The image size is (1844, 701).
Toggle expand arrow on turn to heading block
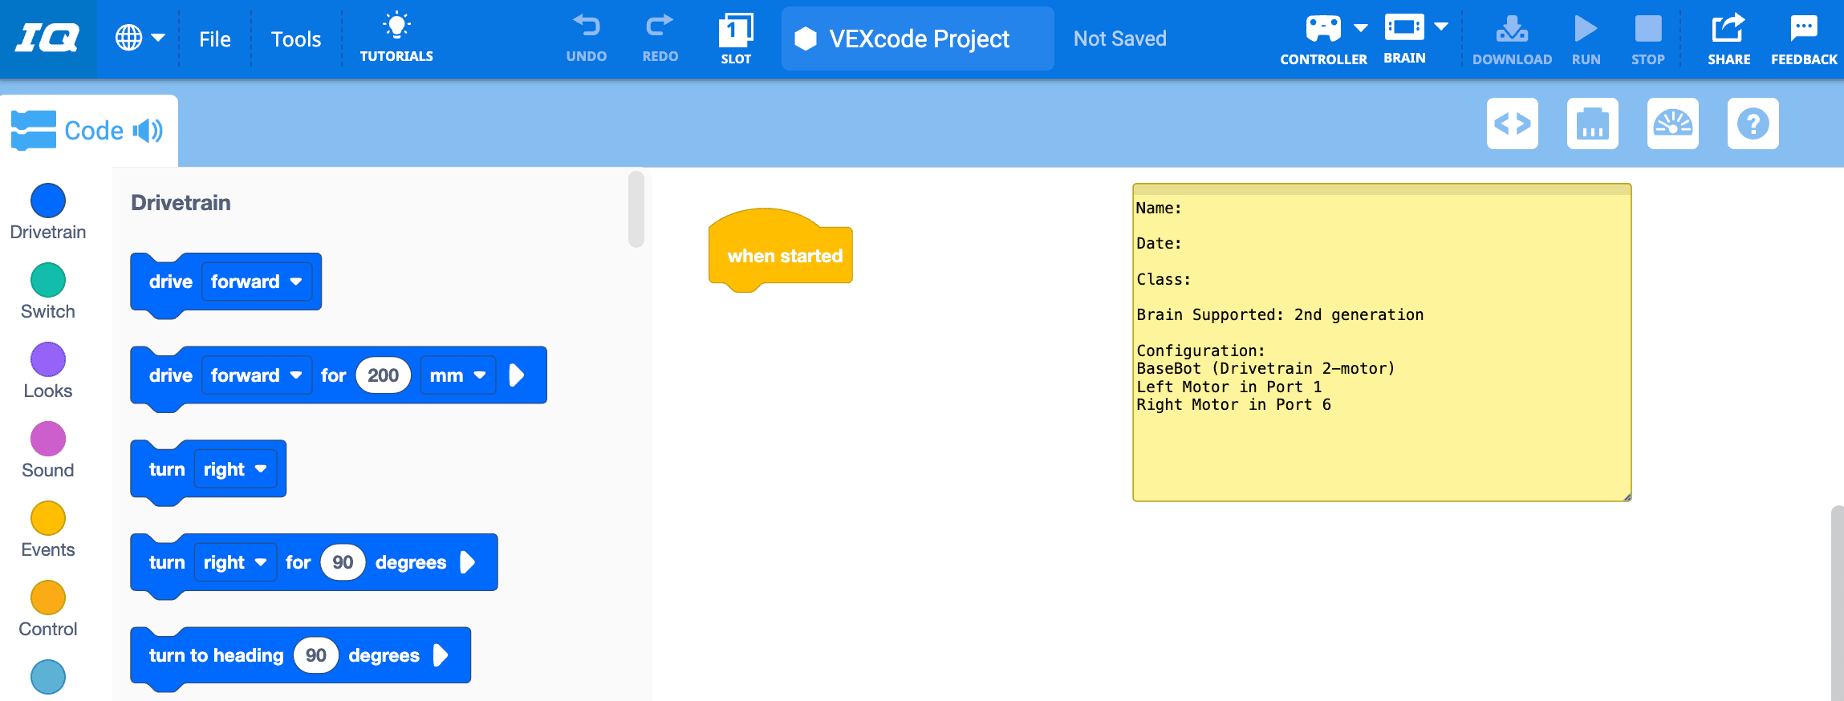point(440,655)
